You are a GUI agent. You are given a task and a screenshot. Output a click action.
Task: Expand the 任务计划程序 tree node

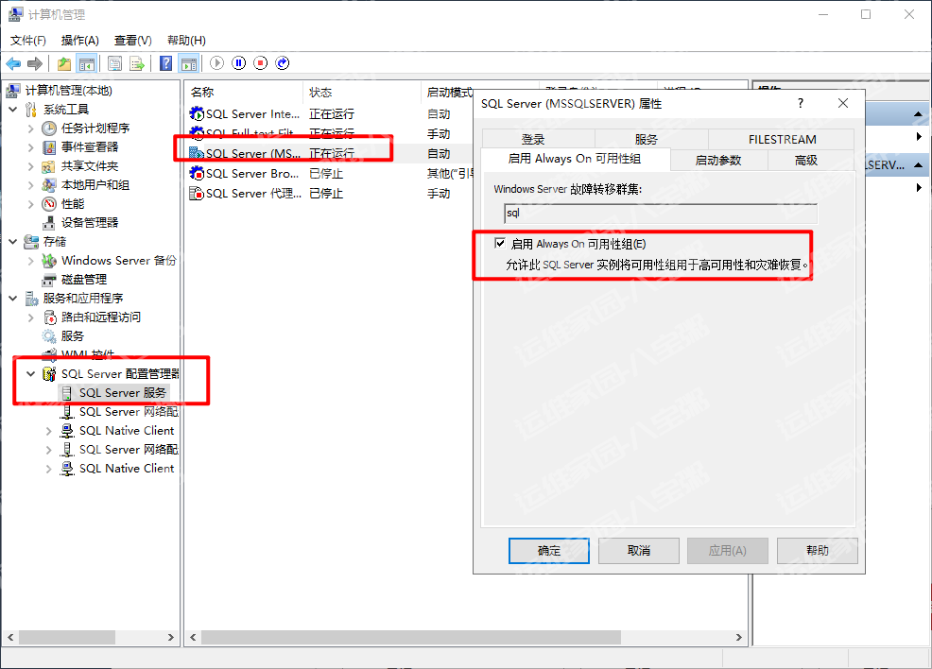(31, 129)
